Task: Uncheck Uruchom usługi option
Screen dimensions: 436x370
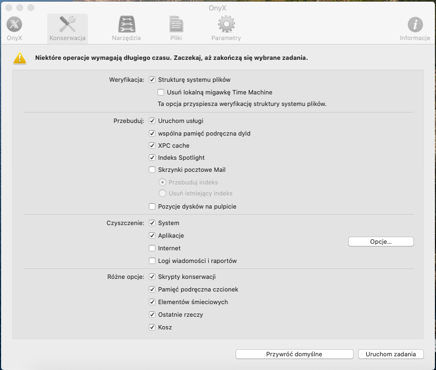Action: pos(152,121)
